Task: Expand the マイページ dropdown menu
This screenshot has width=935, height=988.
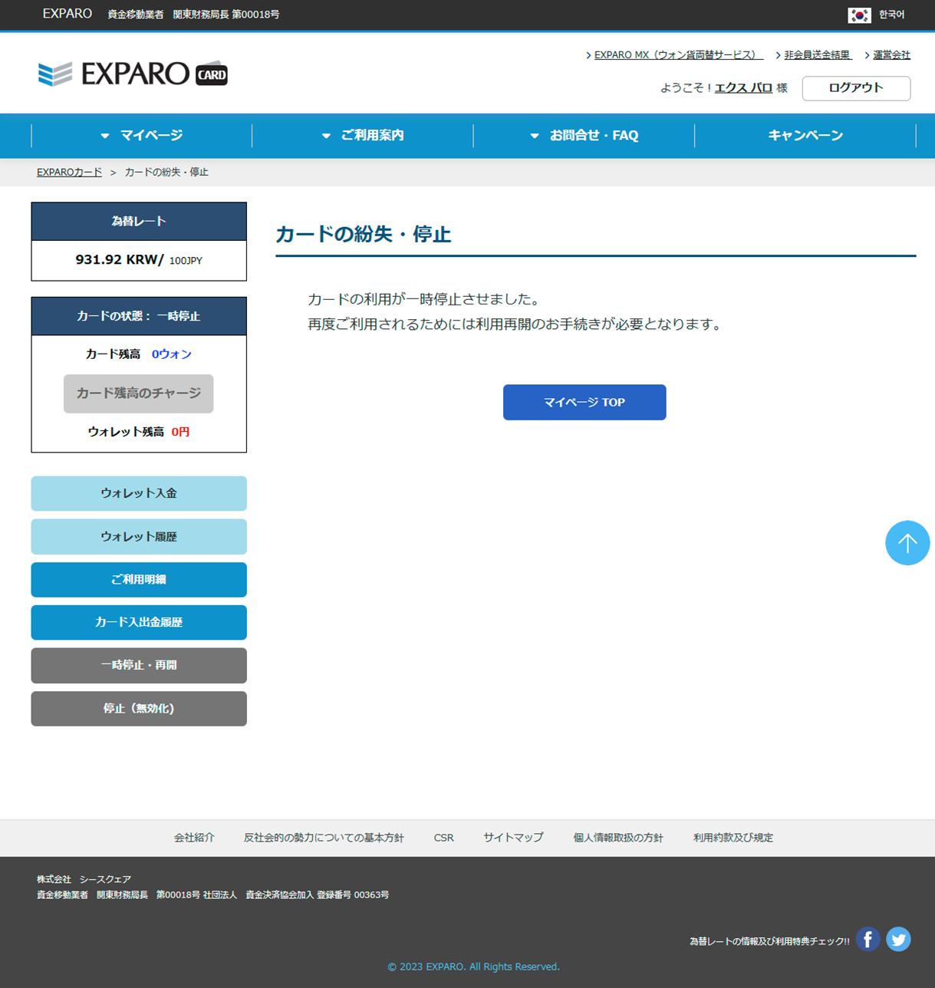Action: [142, 136]
